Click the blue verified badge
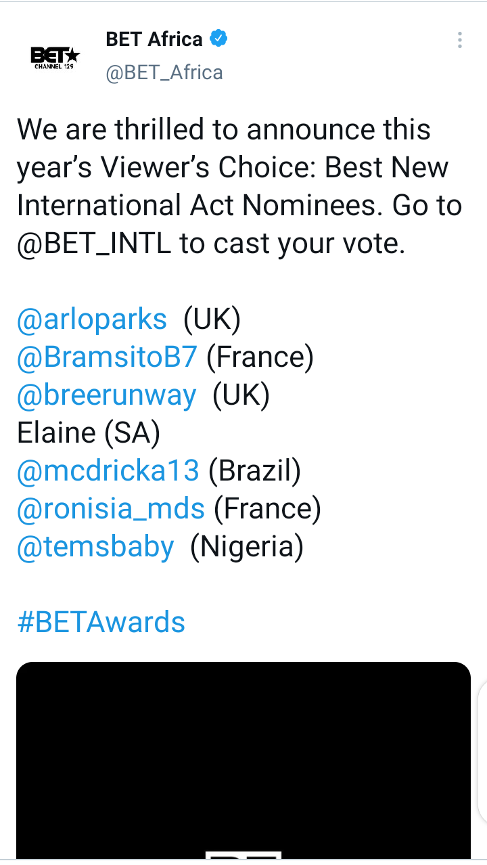The width and height of the screenshot is (487, 865). pyautogui.click(x=218, y=39)
